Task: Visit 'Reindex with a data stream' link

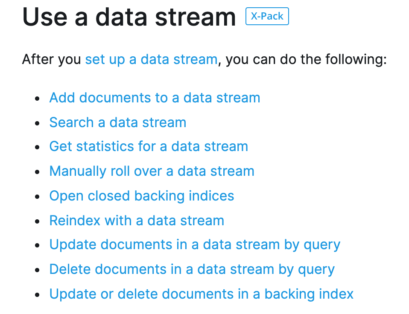Action: click(137, 221)
